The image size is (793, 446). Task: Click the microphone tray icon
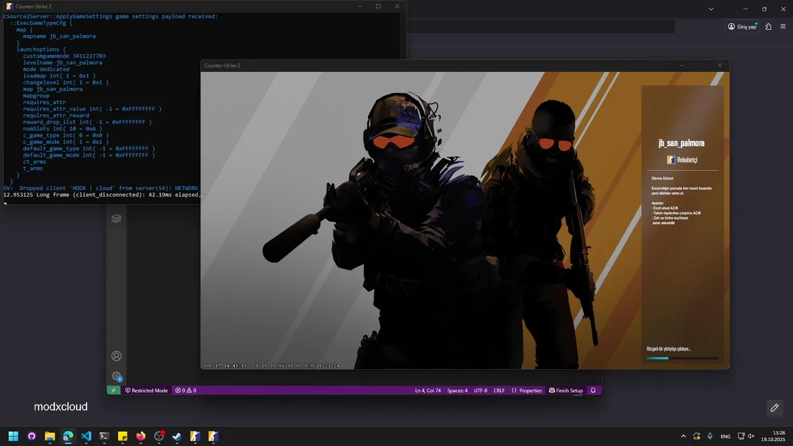[710, 436]
